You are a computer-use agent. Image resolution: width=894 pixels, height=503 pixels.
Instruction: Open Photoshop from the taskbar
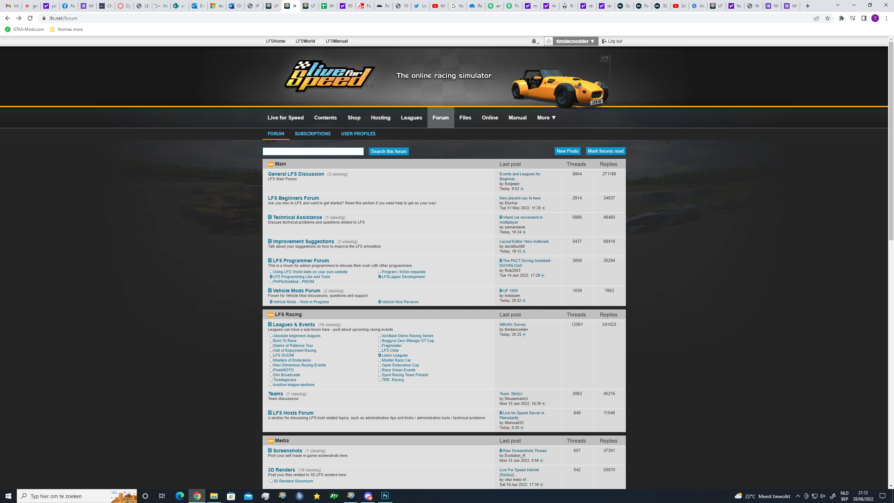[385, 496]
